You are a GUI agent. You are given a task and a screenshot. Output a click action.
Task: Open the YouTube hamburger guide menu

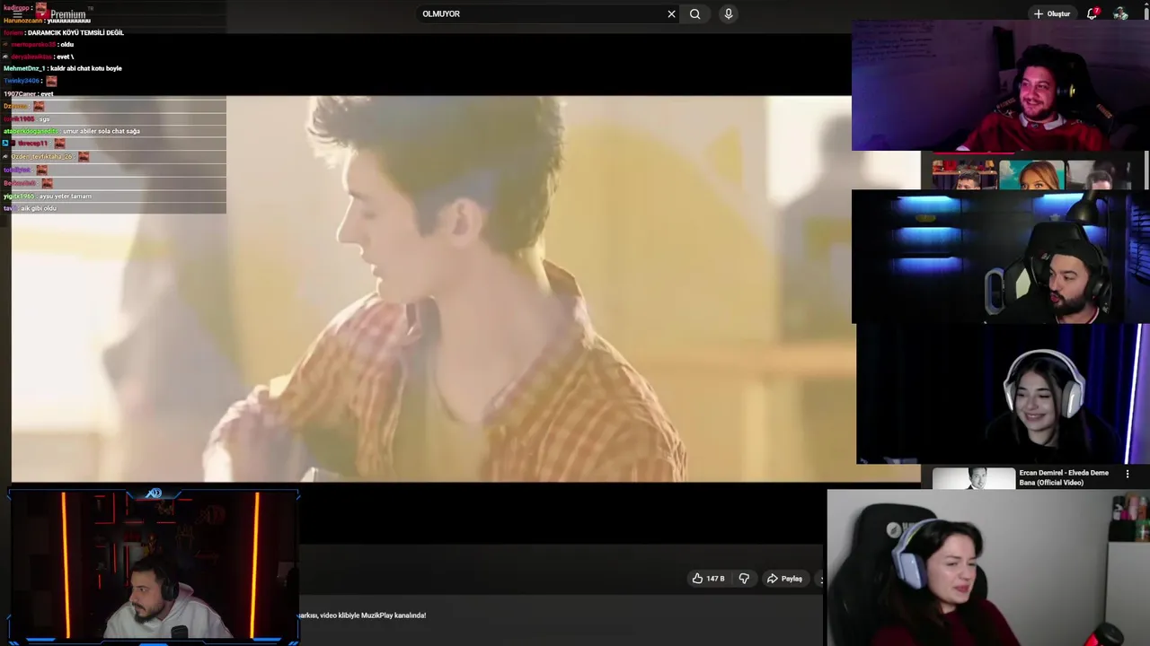click(17, 14)
